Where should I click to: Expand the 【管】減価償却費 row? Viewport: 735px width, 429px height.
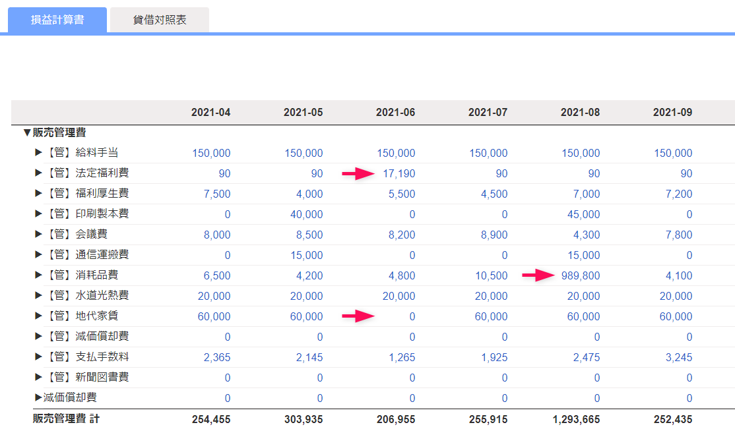[38, 336]
